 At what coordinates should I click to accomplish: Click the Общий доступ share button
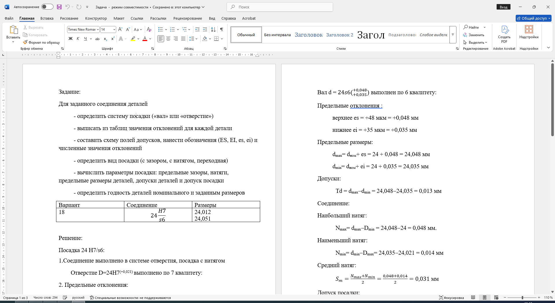coord(534,18)
